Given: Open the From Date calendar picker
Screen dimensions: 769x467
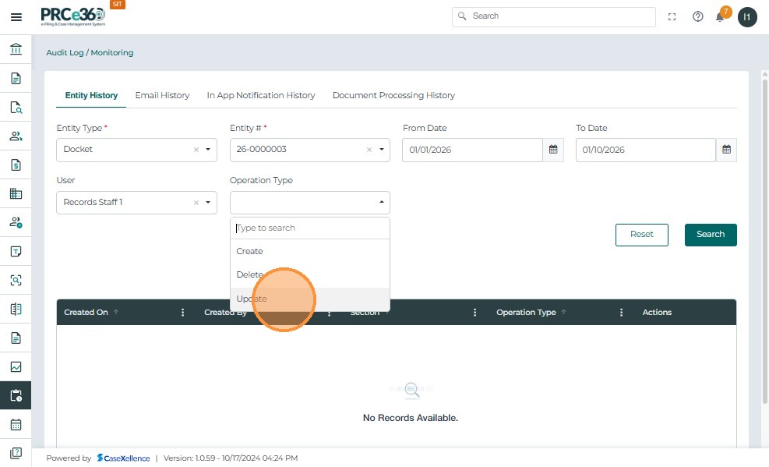Looking at the screenshot, I should (x=553, y=150).
